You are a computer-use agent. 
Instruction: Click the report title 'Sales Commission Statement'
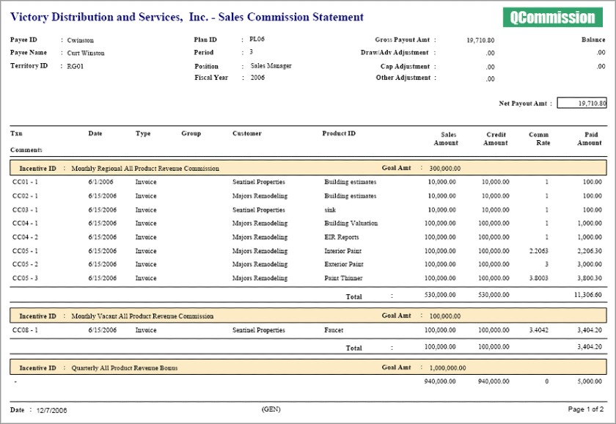tap(290, 17)
